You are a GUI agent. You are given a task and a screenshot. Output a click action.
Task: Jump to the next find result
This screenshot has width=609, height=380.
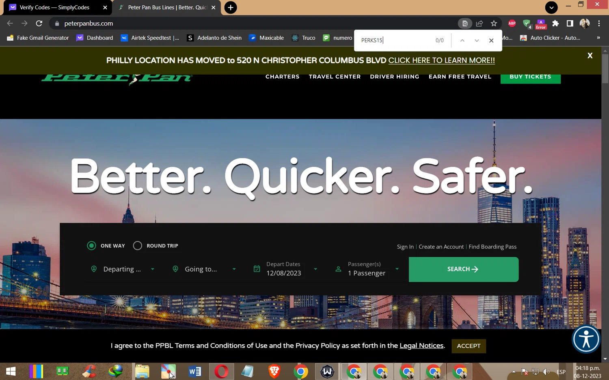(477, 41)
